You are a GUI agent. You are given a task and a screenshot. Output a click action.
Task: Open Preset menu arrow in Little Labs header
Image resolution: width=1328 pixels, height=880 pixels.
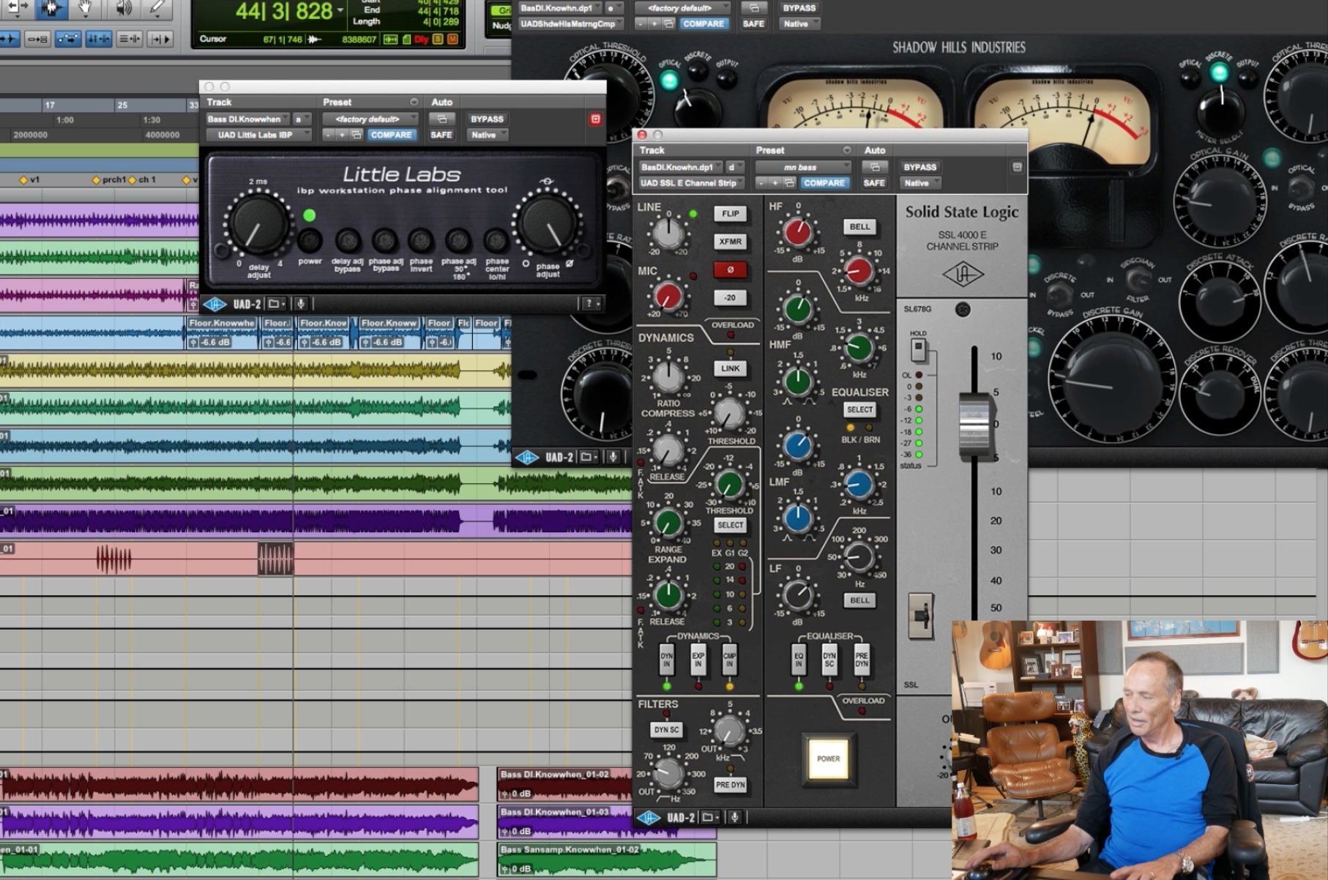(x=414, y=102)
